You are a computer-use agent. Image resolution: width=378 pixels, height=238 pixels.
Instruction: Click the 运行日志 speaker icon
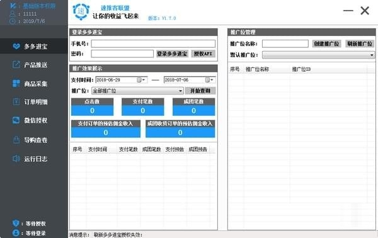tap(16, 159)
